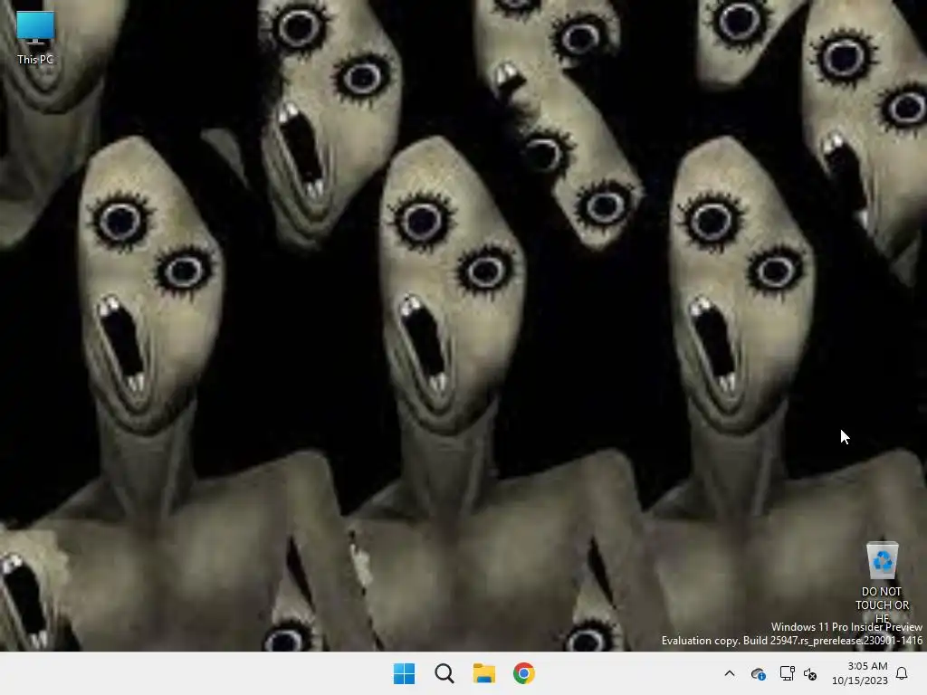Image resolution: width=927 pixels, height=695 pixels.
Task: Launch File Explorer from the taskbar
Action: (484, 673)
